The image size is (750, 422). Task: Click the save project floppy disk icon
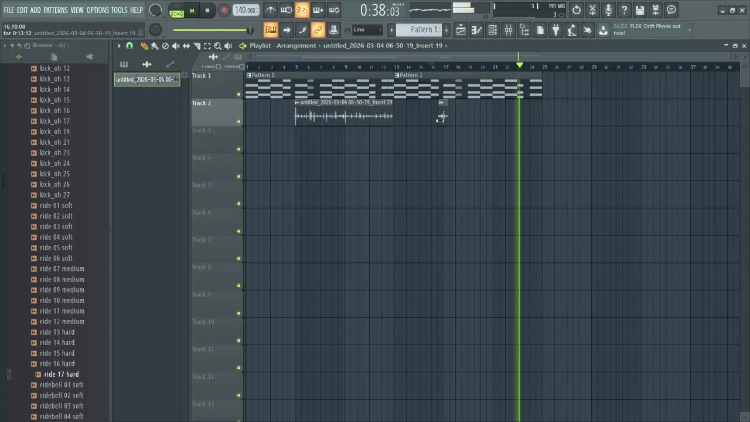click(x=640, y=10)
